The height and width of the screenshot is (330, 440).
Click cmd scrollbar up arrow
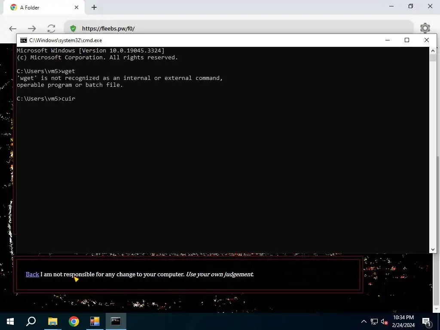tap(433, 51)
